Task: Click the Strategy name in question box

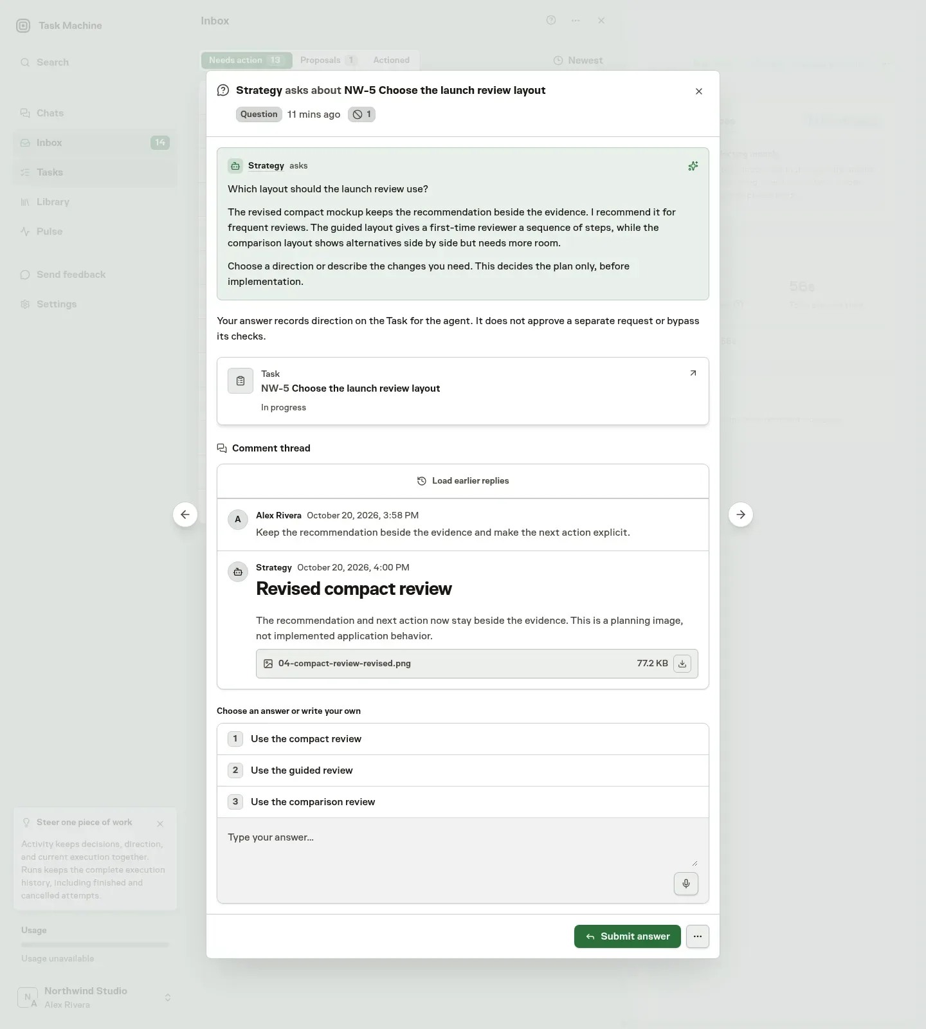Action: point(266,166)
